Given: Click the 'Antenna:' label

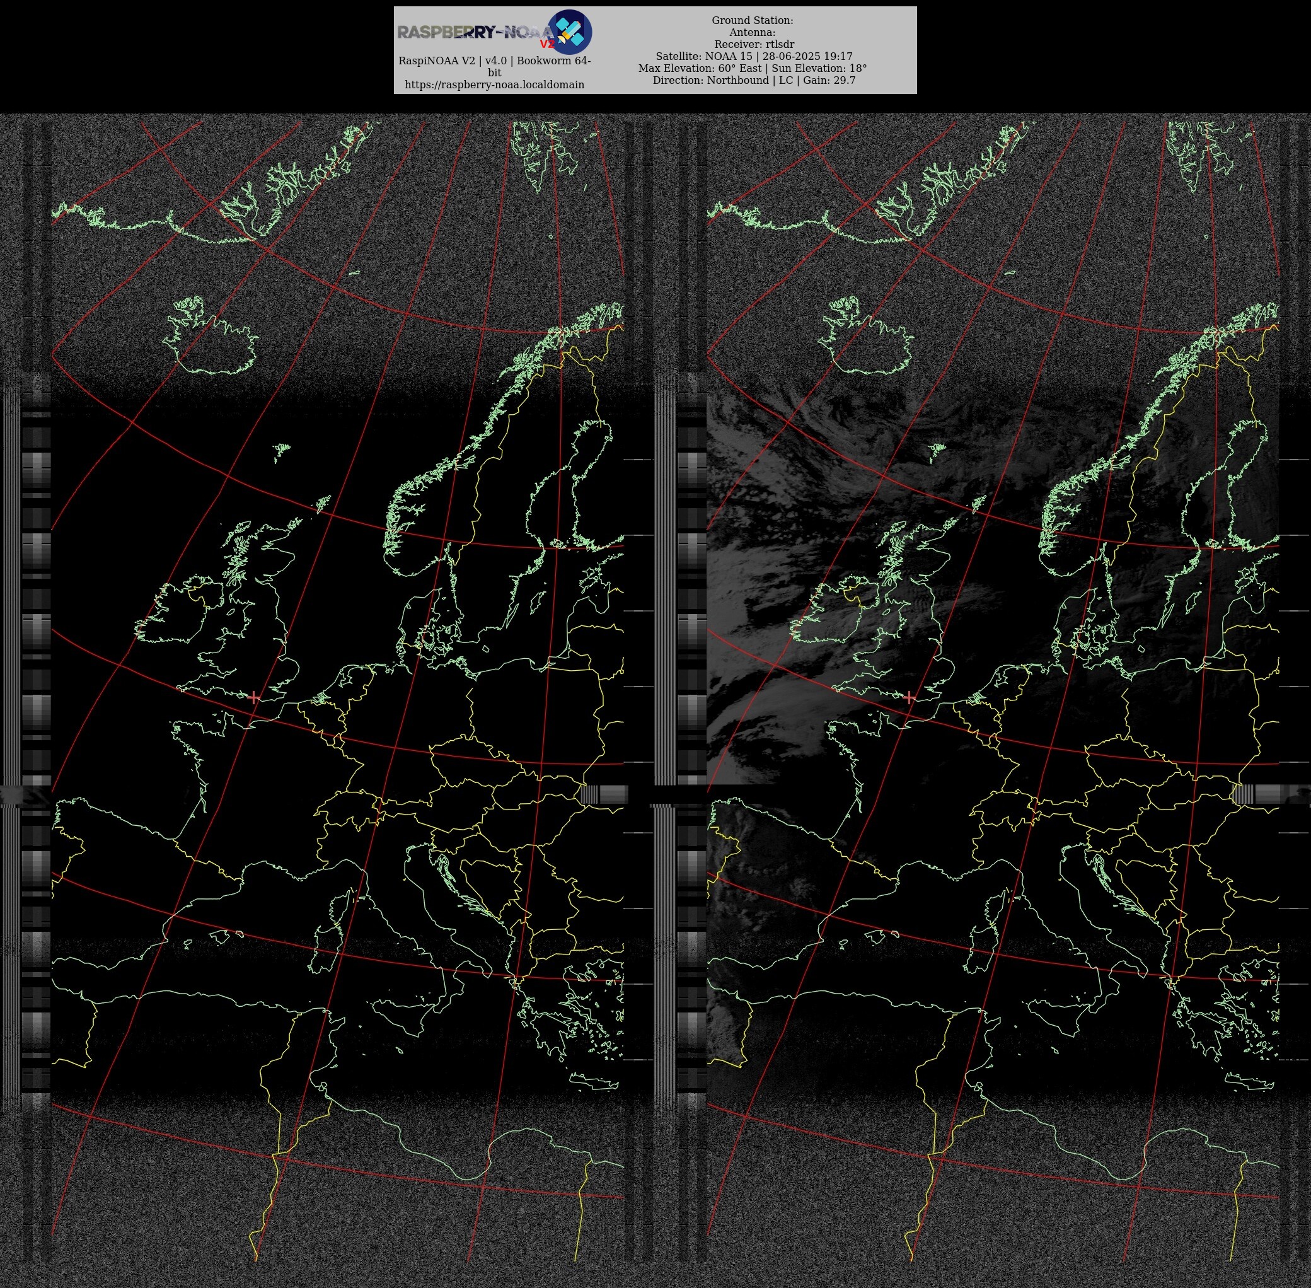Looking at the screenshot, I should point(752,33).
